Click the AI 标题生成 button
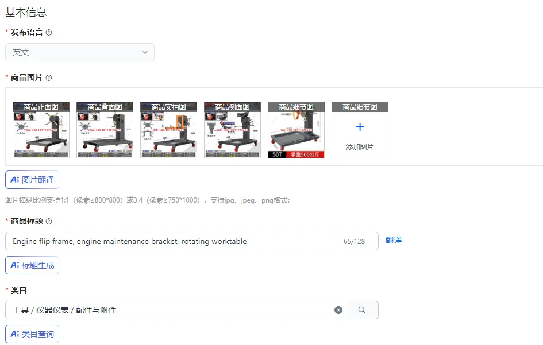This screenshot has height=345, width=543. tap(32, 265)
